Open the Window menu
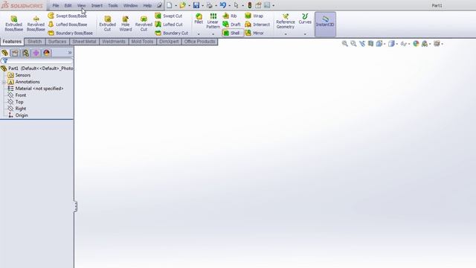Image resolution: width=476 pixels, height=268 pixels. coord(131,5)
